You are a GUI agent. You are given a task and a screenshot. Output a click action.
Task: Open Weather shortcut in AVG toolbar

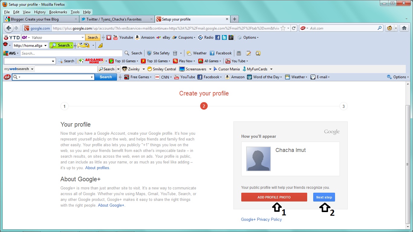(x=197, y=53)
